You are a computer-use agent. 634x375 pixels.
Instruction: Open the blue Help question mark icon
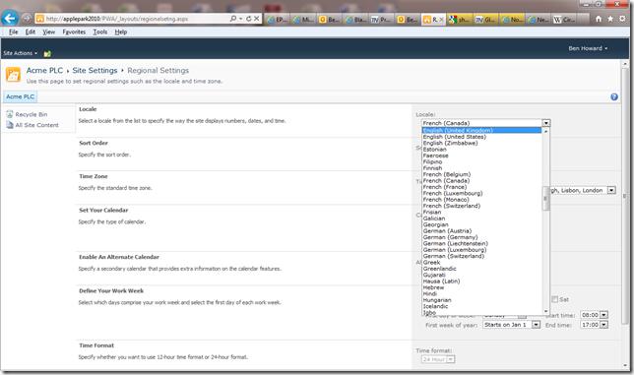click(614, 97)
